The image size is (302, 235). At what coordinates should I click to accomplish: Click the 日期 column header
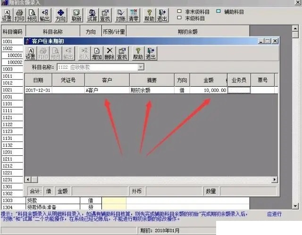pyautogui.click(x=38, y=80)
